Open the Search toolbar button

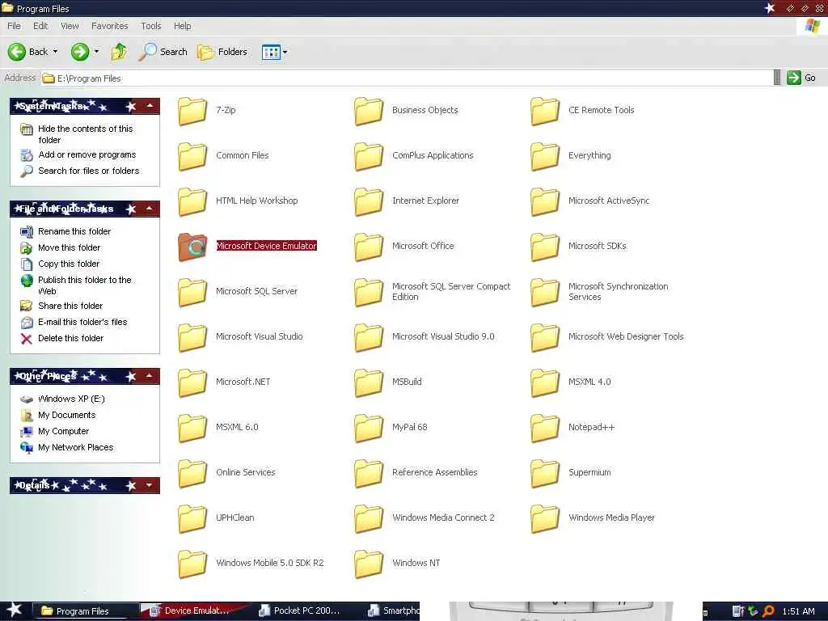coord(163,52)
